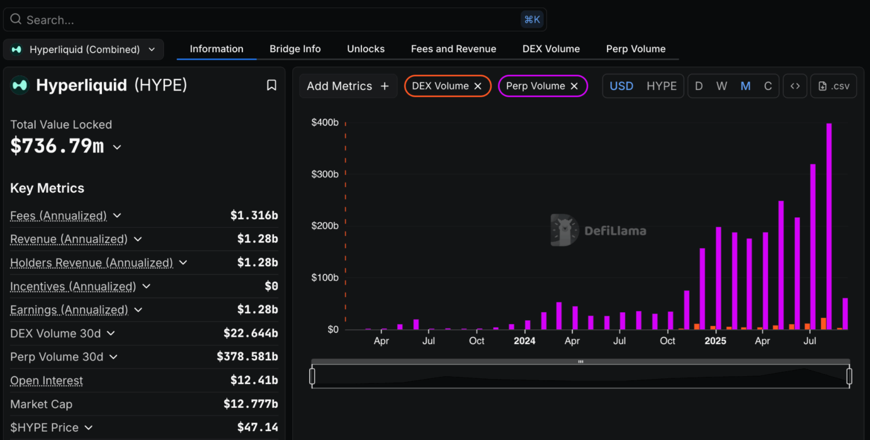Switch to the Fees and Revenue tab

point(453,49)
